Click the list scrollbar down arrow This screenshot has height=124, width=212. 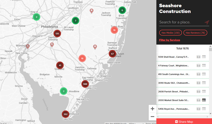point(210,114)
